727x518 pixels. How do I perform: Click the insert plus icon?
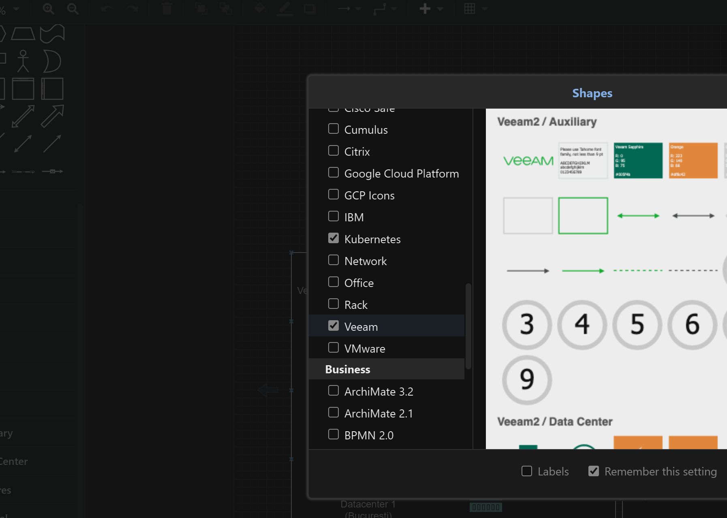425,9
